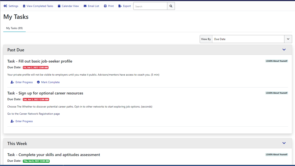This screenshot has height=166, width=295.
Task: Click the Email List envelope icon
Action: 85,6
